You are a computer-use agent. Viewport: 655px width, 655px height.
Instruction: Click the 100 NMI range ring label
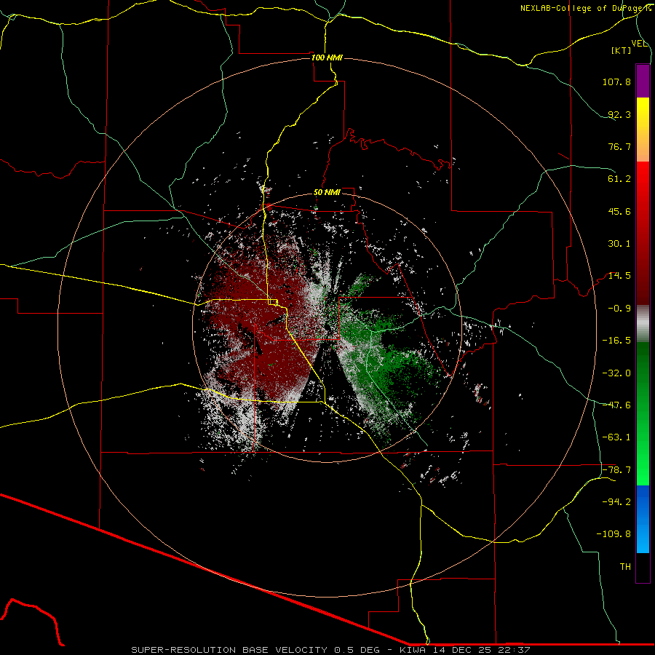[327, 57]
